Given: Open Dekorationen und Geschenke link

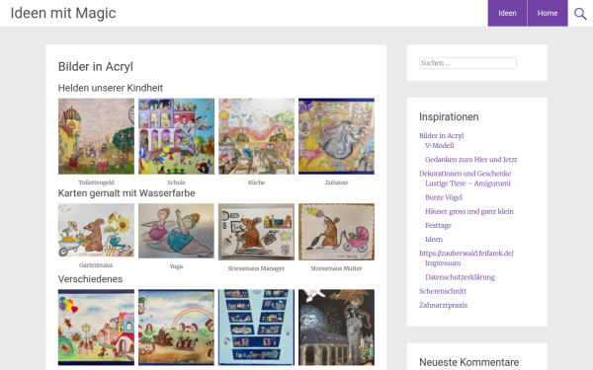Looking at the screenshot, I should click(x=466, y=174).
